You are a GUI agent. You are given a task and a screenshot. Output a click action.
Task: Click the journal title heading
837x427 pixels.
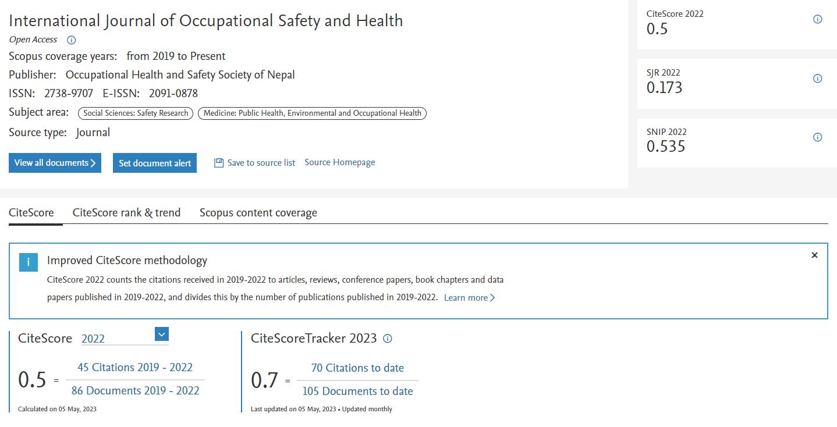[x=206, y=21]
